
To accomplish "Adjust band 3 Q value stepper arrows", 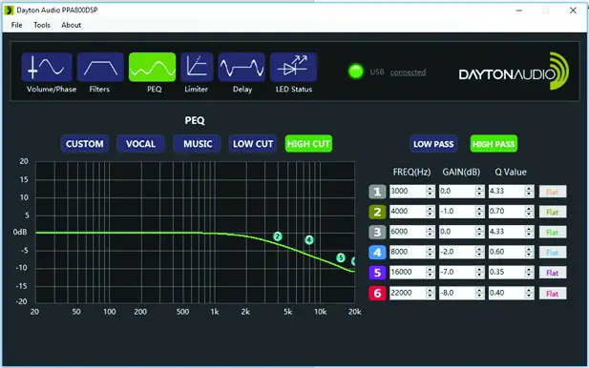I will click(x=529, y=232).
